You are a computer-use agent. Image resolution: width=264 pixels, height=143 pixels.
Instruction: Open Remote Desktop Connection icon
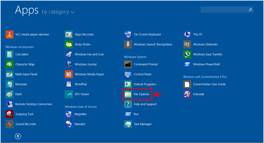pyautogui.click(x=9, y=104)
